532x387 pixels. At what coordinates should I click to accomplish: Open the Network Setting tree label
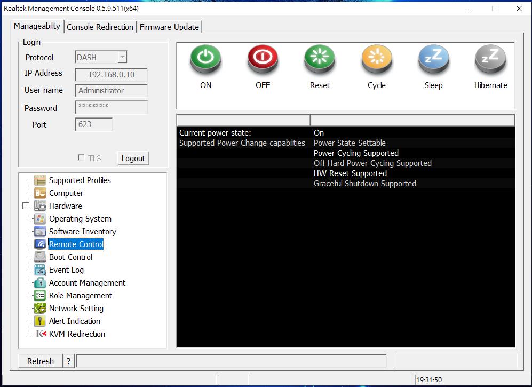(x=76, y=308)
